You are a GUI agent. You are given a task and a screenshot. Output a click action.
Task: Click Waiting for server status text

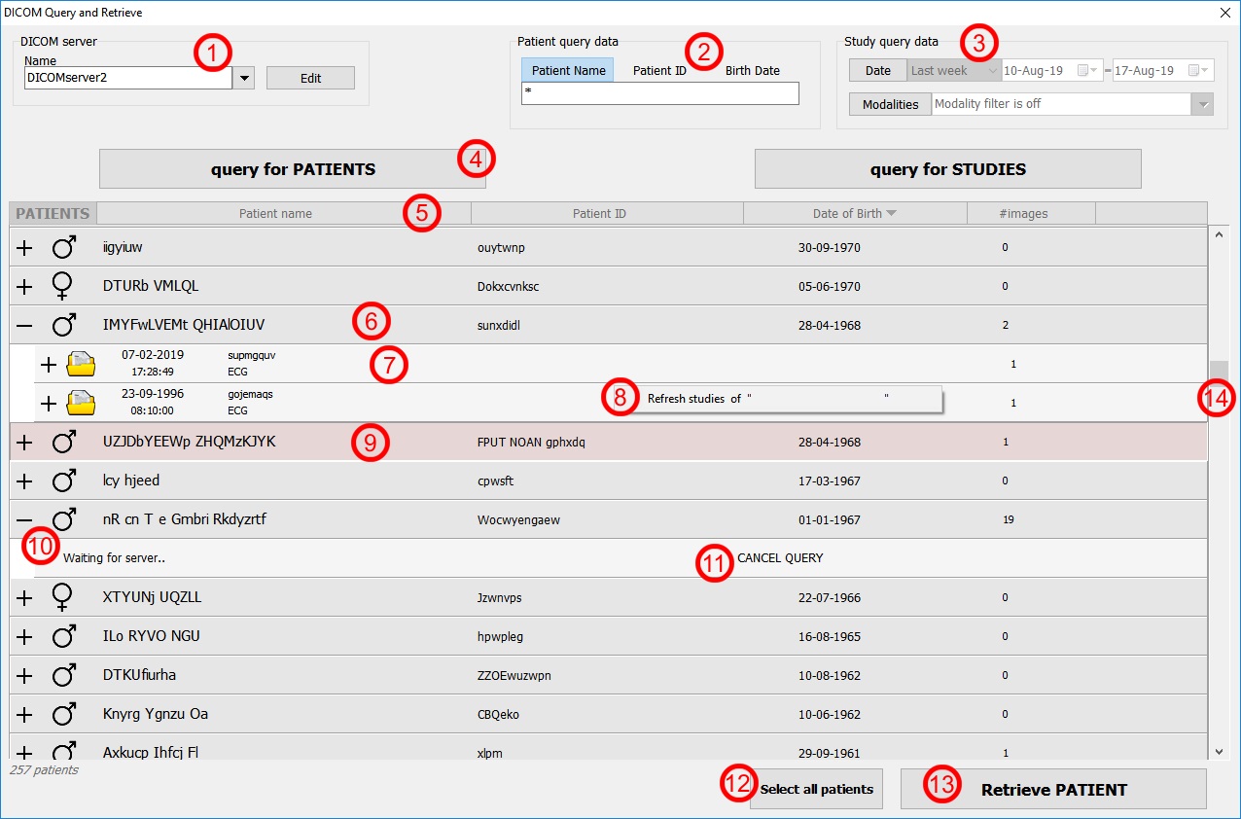click(x=114, y=558)
